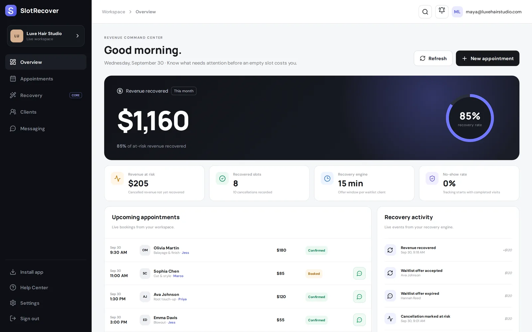Open Clients in sidebar

coord(46,112)
